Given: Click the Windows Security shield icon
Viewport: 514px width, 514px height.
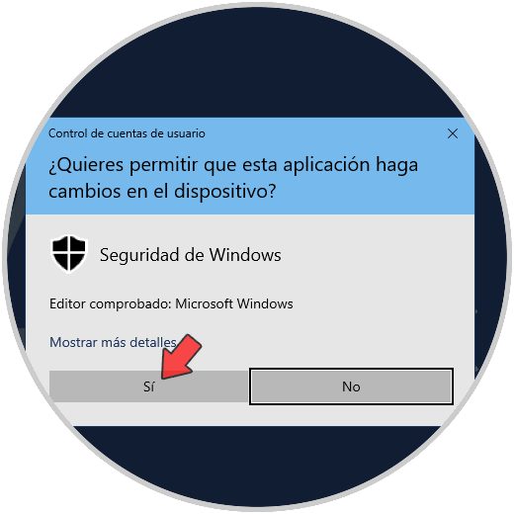Looking at the screenshot, I should pos(69,253).
